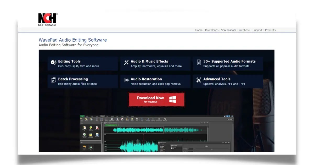Select the Echo effect icon in WavePad toolbar
Viewport: 314px width, 165px height.
(97, 119)
